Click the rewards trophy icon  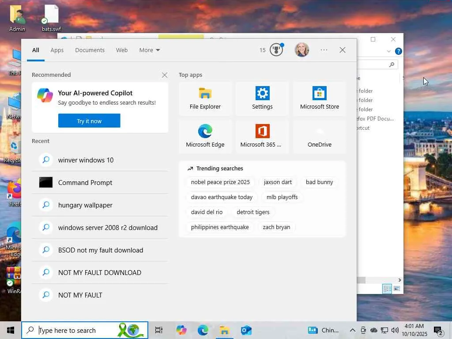(276, 50)
